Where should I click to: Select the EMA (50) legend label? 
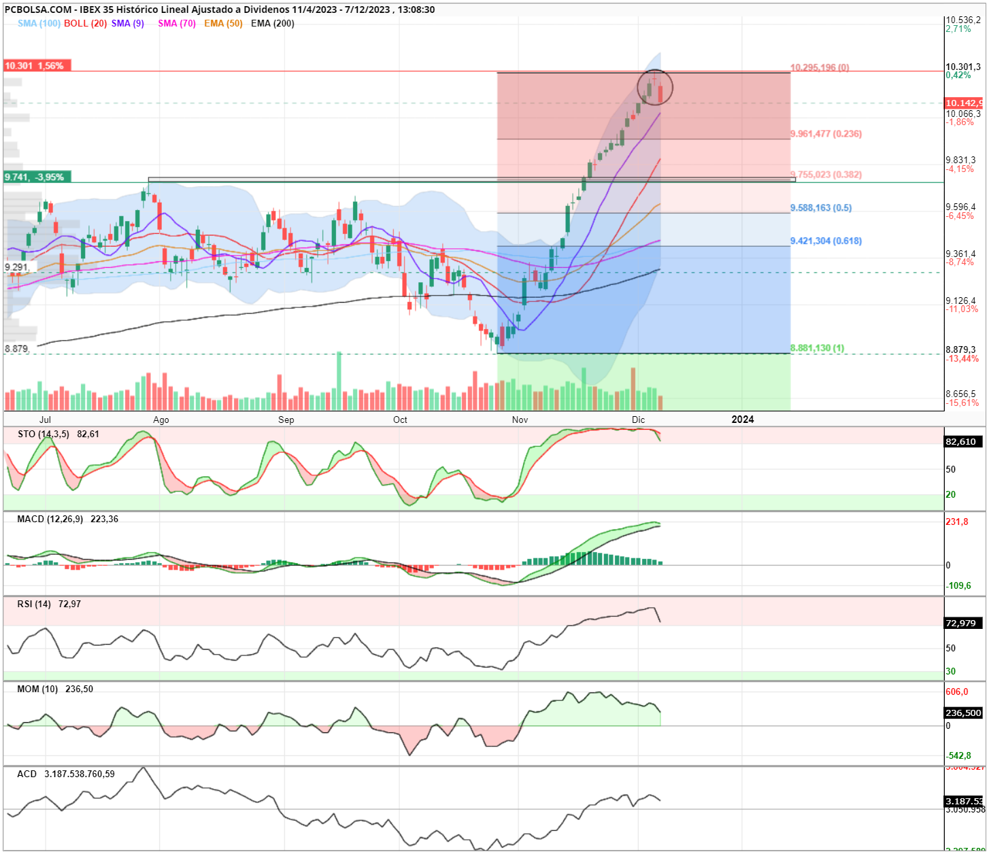pos(223,23)
